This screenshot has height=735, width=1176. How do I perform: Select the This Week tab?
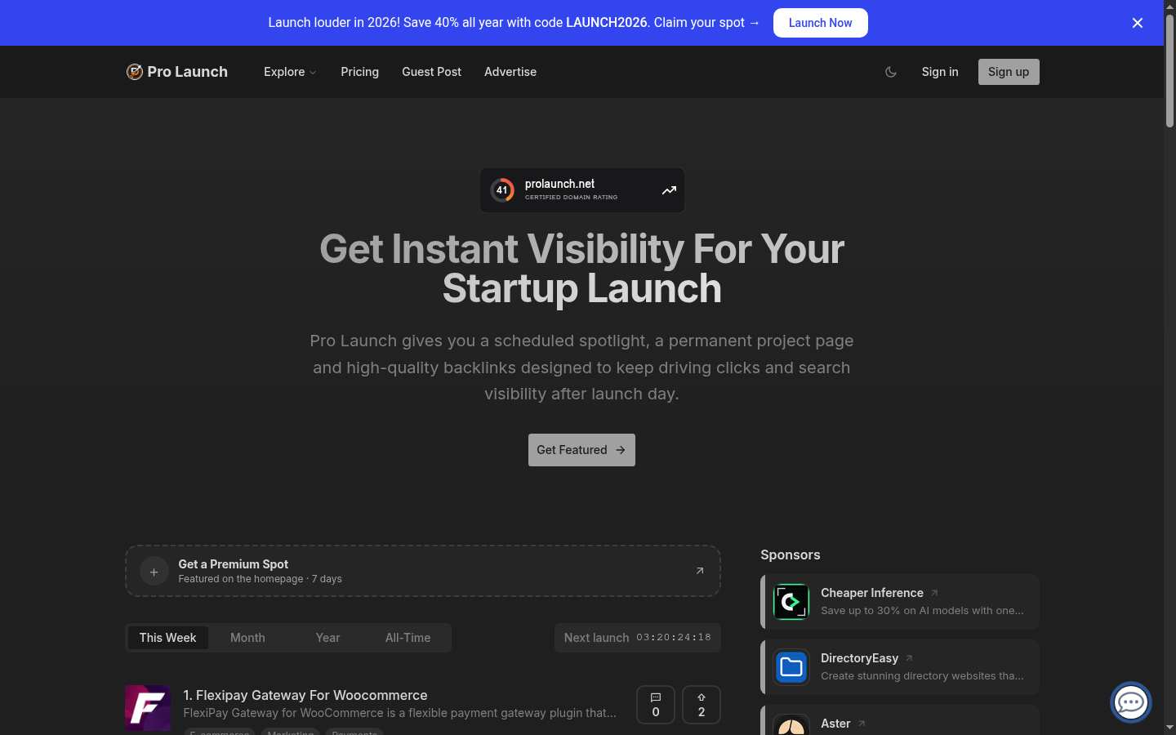click(167, 638)
